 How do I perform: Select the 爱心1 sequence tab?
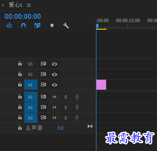click(x=15, y=5)
